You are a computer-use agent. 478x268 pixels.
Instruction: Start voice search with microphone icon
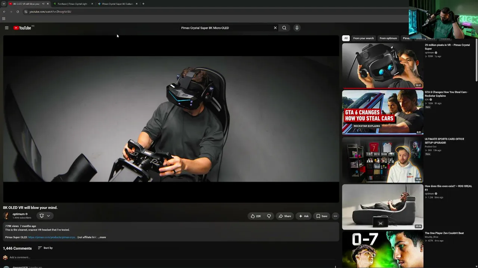[x=297, y=28]
